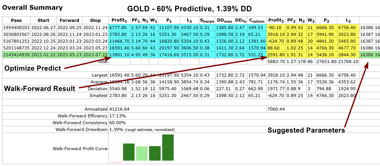This screenshot has width=380, height=166.
Task: Click the DDmax column header
Action: pos(225,21)
